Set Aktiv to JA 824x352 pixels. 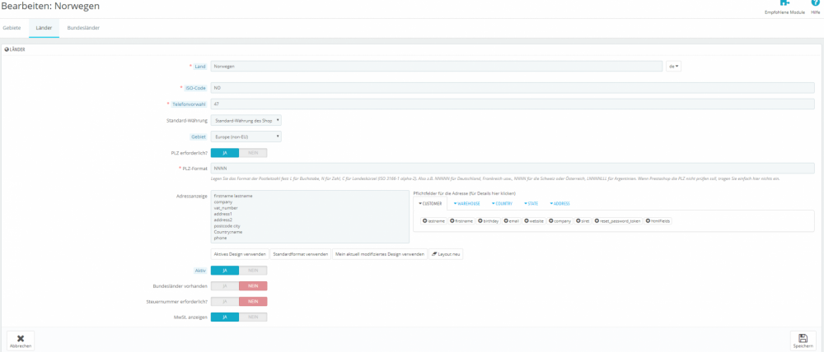pyautogui.click(x=225, y=270)
